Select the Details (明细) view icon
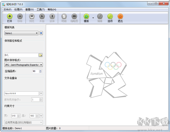Image resolution: width=170 pixels, height=132 pixels. [64, 16]
